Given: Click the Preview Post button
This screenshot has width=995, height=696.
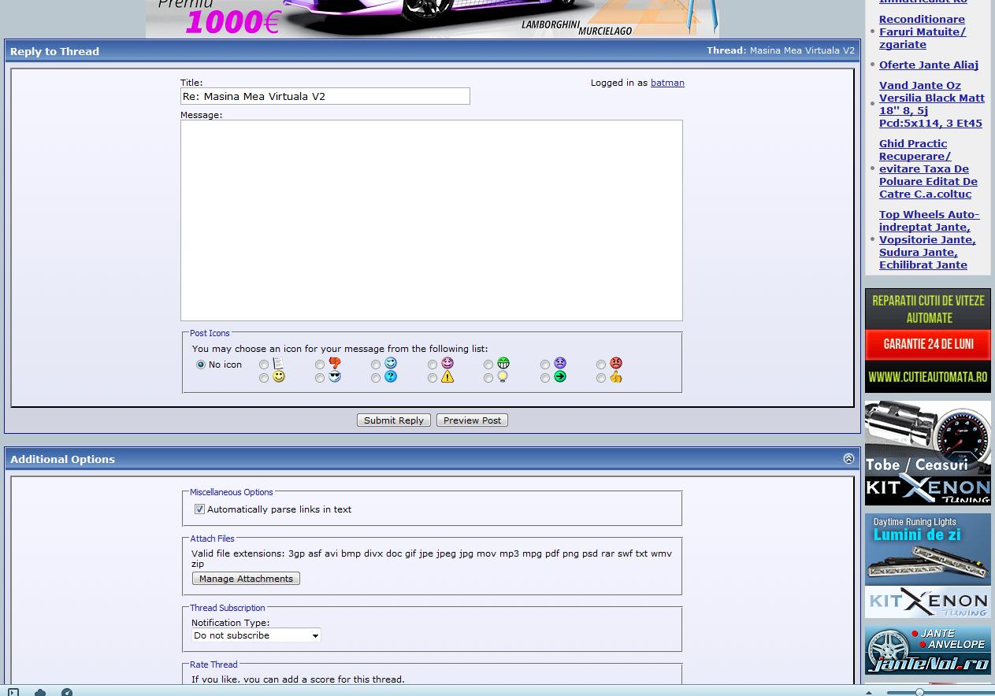Looking at the screenshot, I should [472, 420].
